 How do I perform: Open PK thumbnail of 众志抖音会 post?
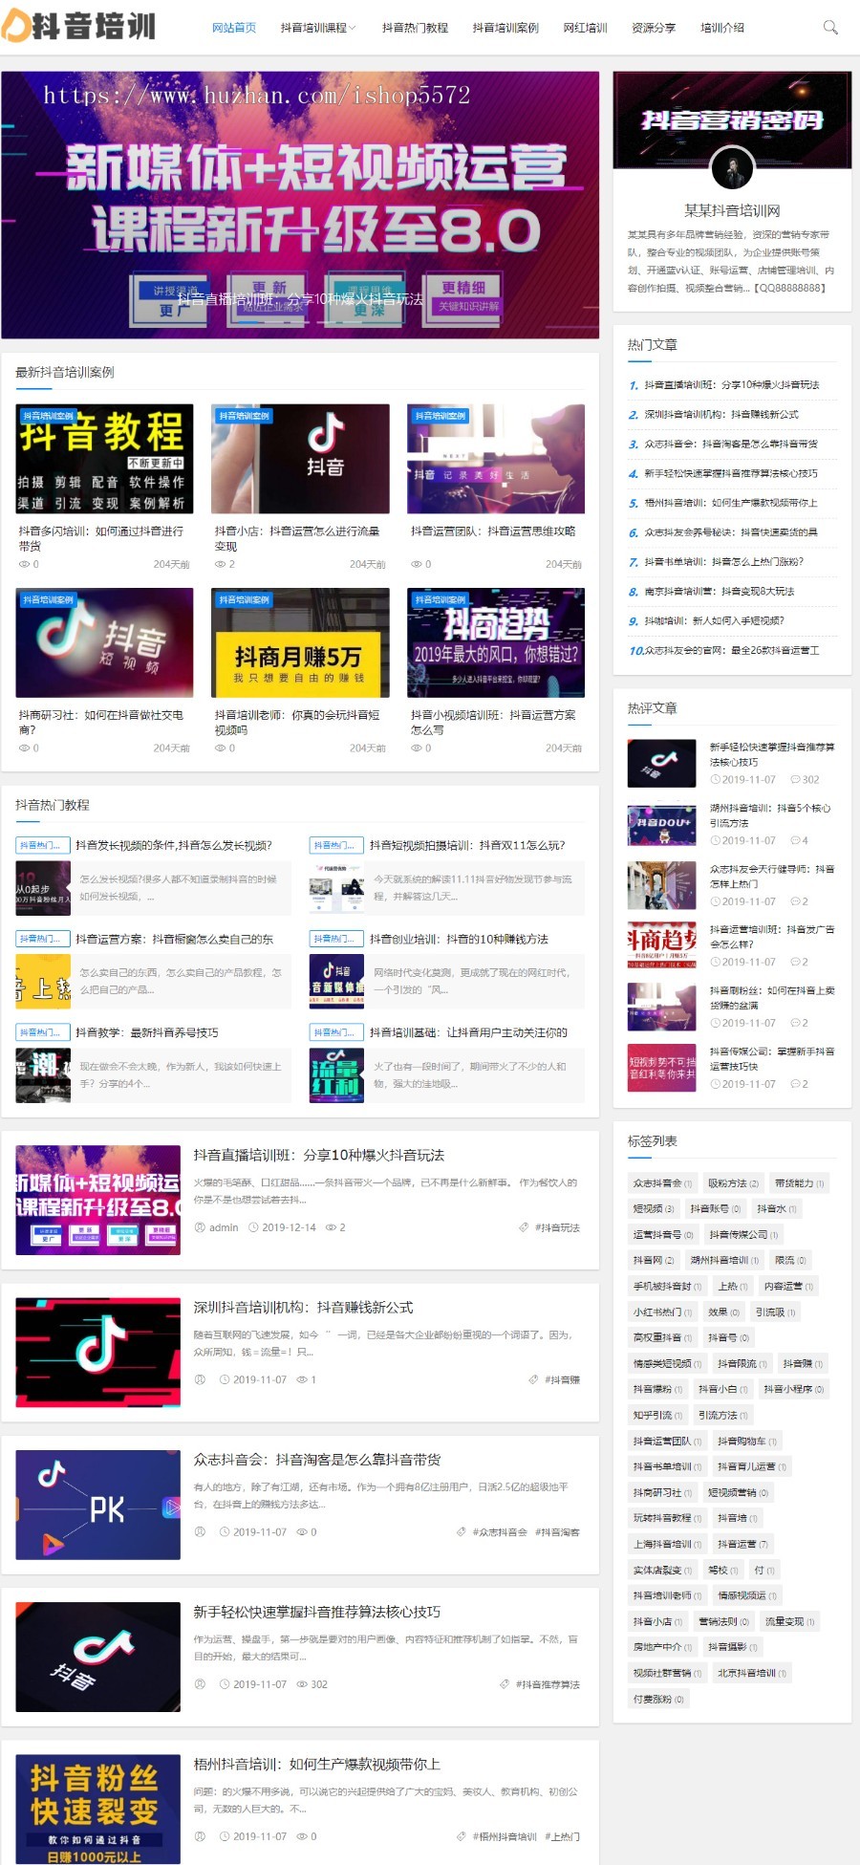[x=98, y=1504]
